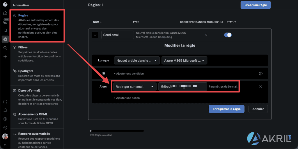This screenshot has width=298, height=149.
Task: Open the Règles automation section
Action: click(37, 26)
